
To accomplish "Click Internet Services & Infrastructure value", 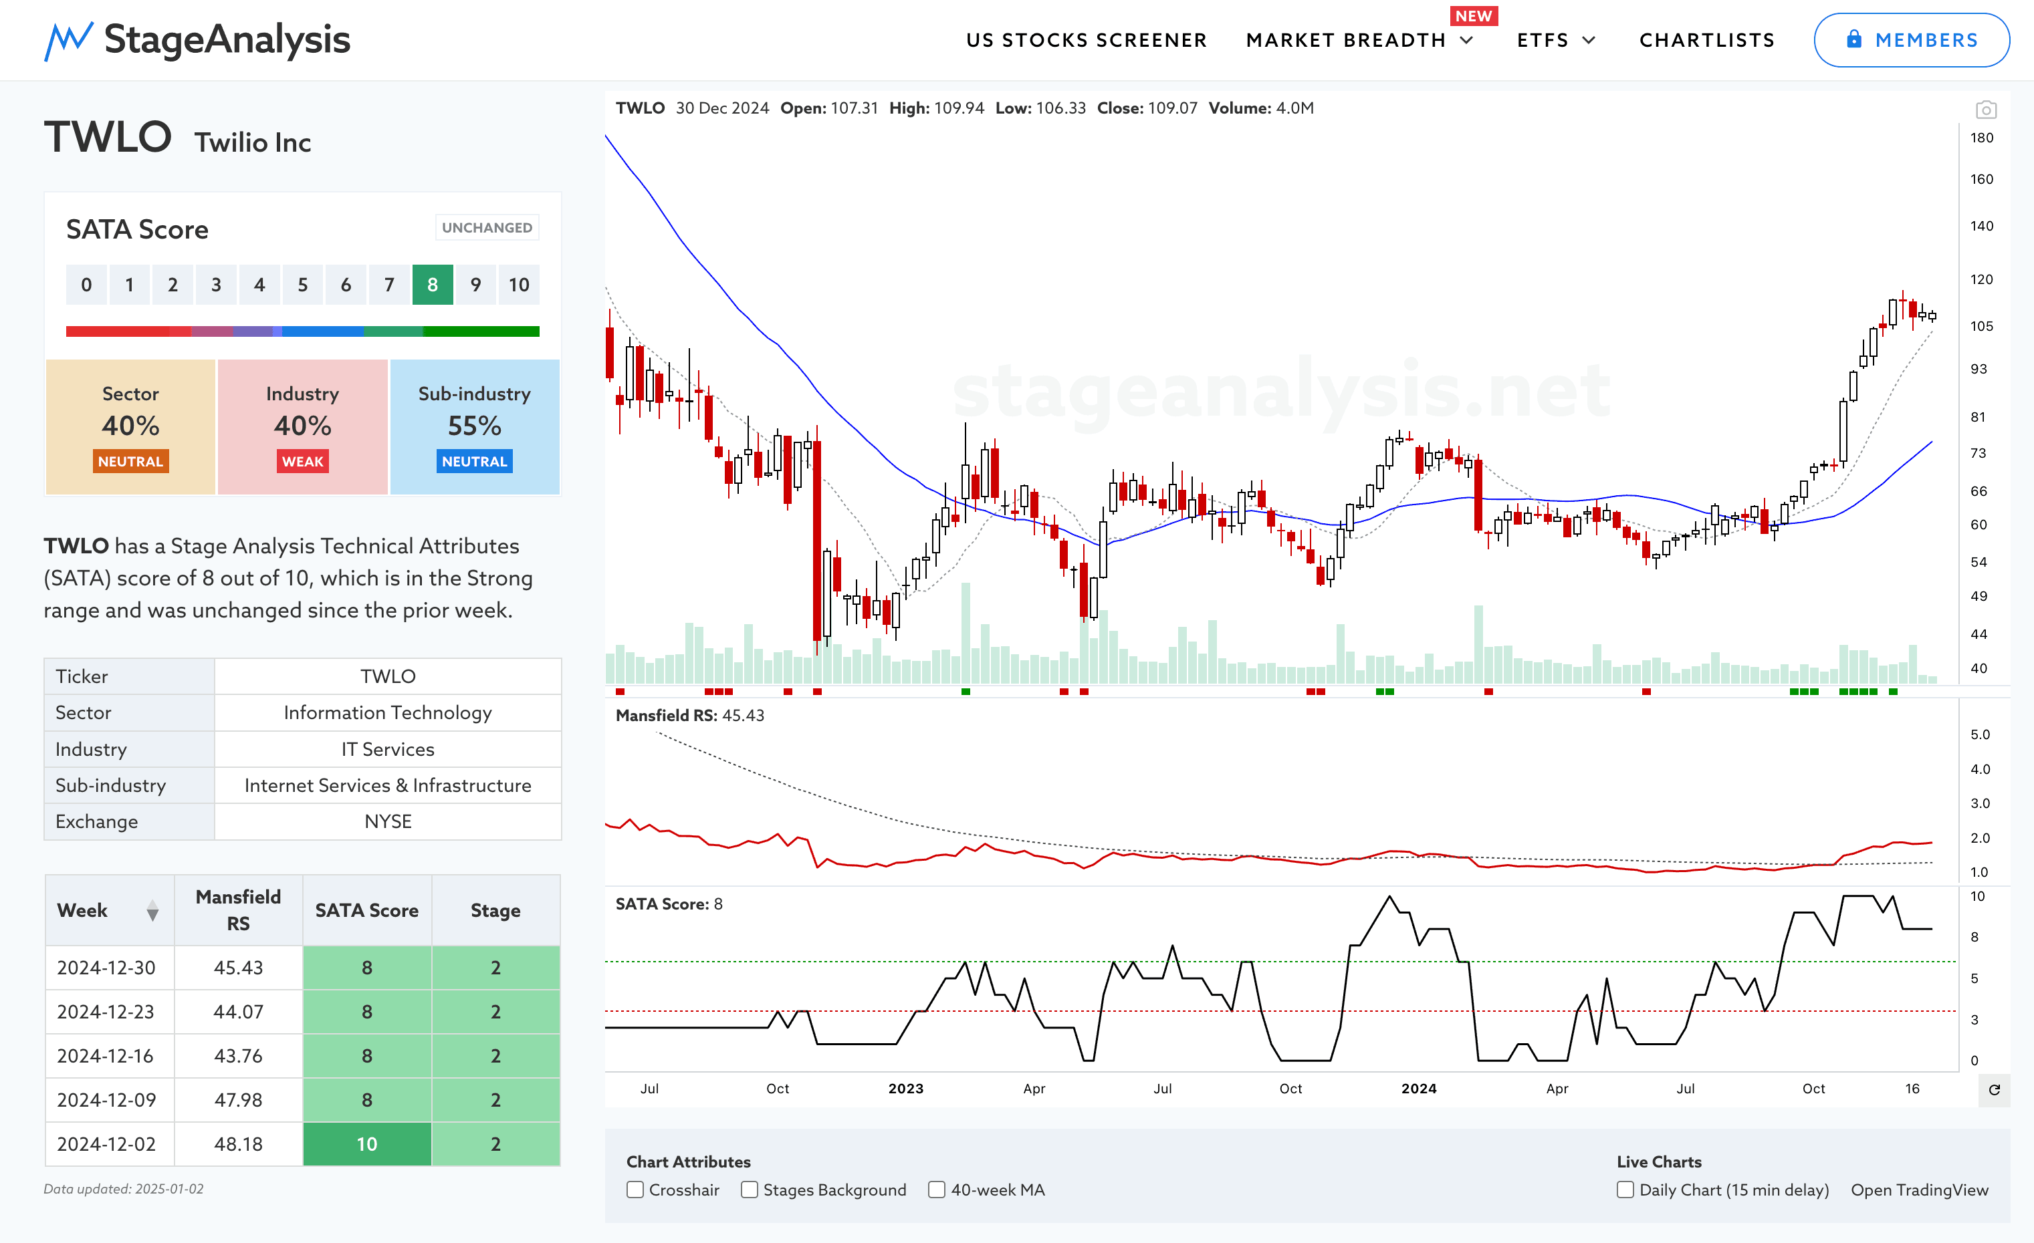I will 387,785.
